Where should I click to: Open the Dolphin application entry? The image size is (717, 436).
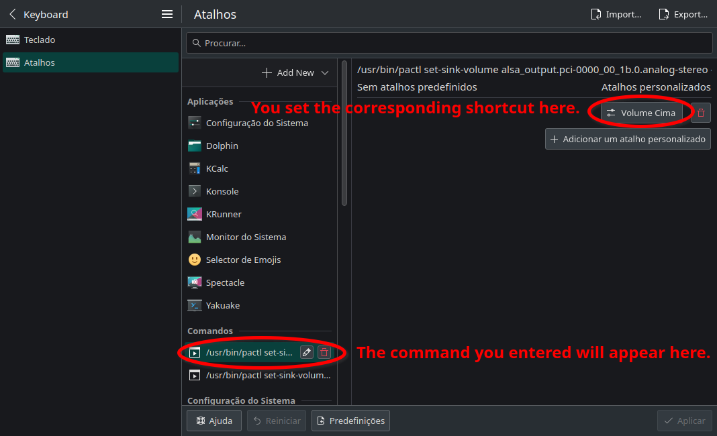coord(222,146)
